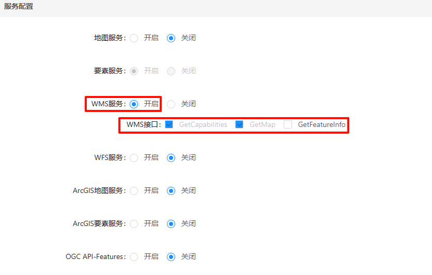Toggle the GetCapabilities checkbox
The width and height of the screenshot is (432, 275).
[169, 124]
